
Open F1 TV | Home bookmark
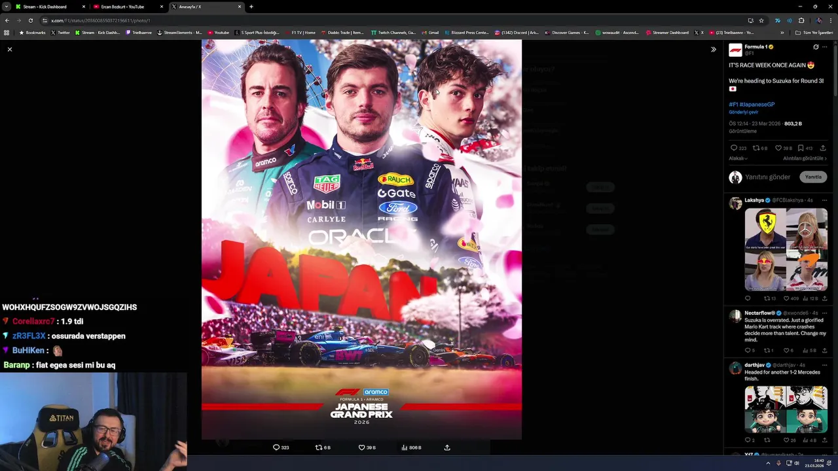[x=300, y=33]
